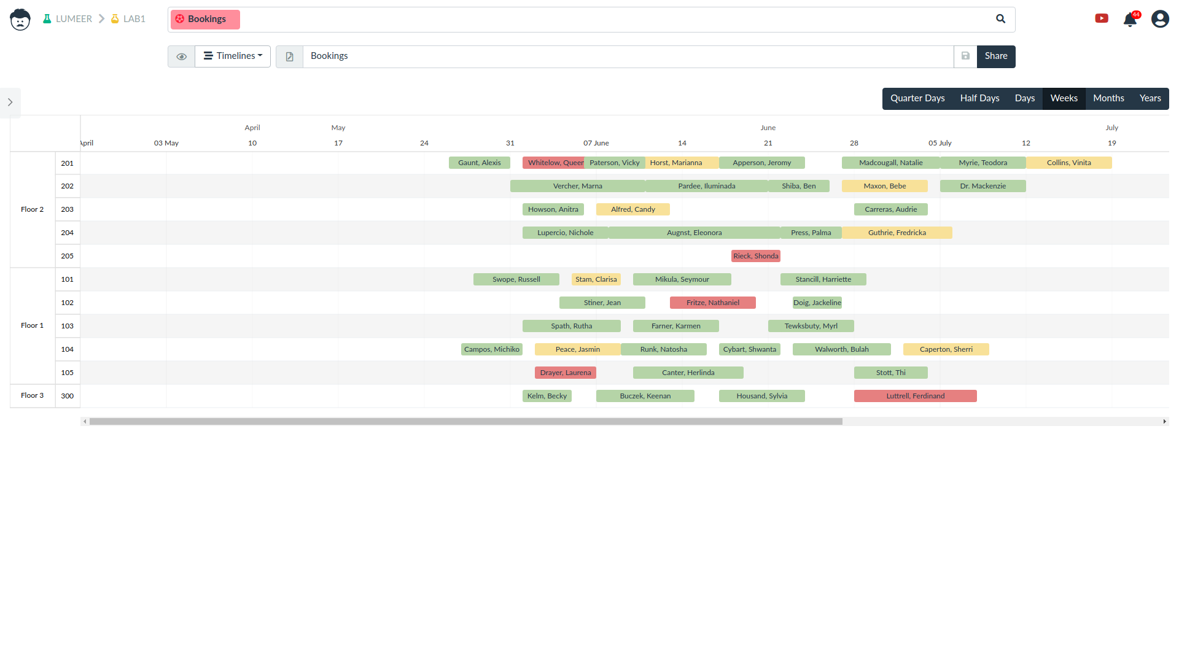Viewport: 1179px width, 663px height.
Task: Open the user profile avatar menu
Action: pos(1159,19)
